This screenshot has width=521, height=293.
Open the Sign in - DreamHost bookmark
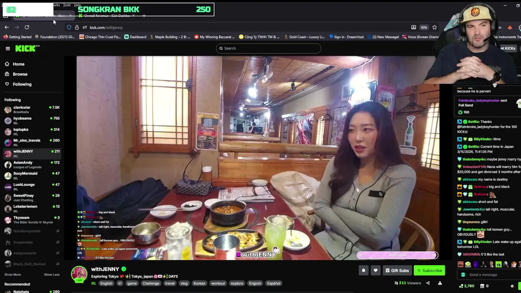[346, 37]
